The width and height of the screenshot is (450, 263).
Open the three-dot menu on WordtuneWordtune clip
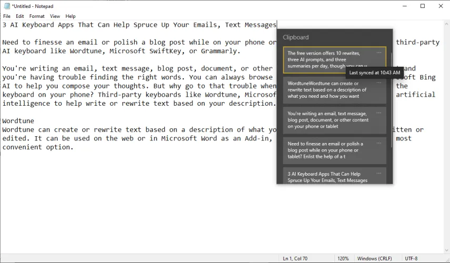point(378,83)
